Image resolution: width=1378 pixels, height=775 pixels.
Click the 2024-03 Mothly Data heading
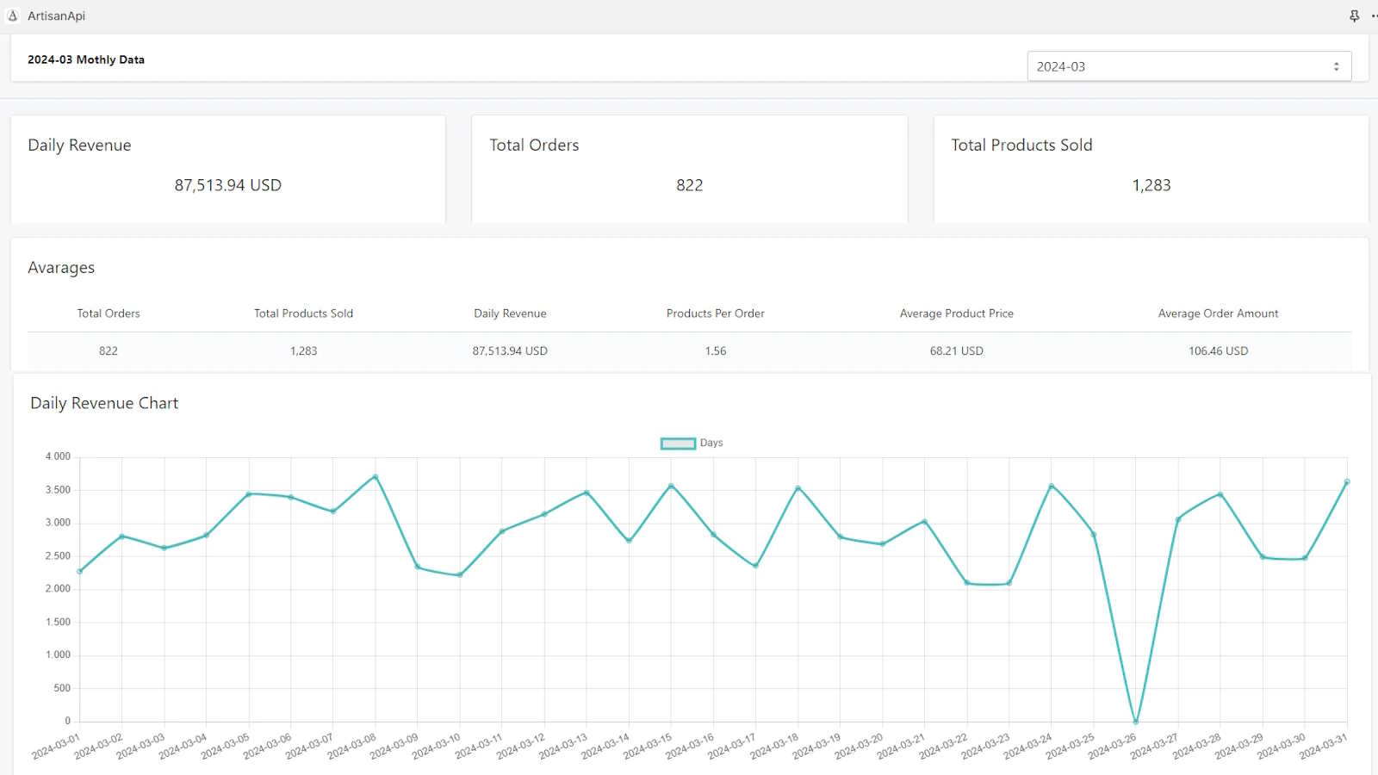pos(86,59)
